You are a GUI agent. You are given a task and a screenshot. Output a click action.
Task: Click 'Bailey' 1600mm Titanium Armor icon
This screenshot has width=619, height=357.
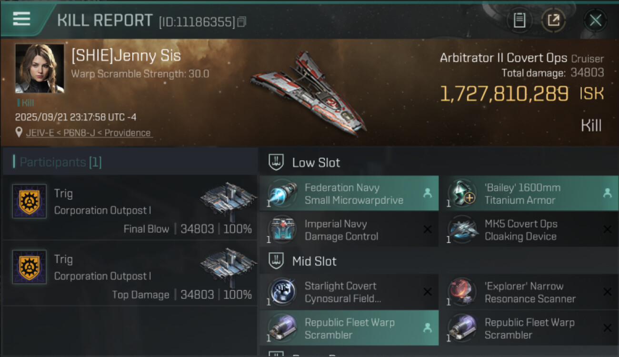462,194
